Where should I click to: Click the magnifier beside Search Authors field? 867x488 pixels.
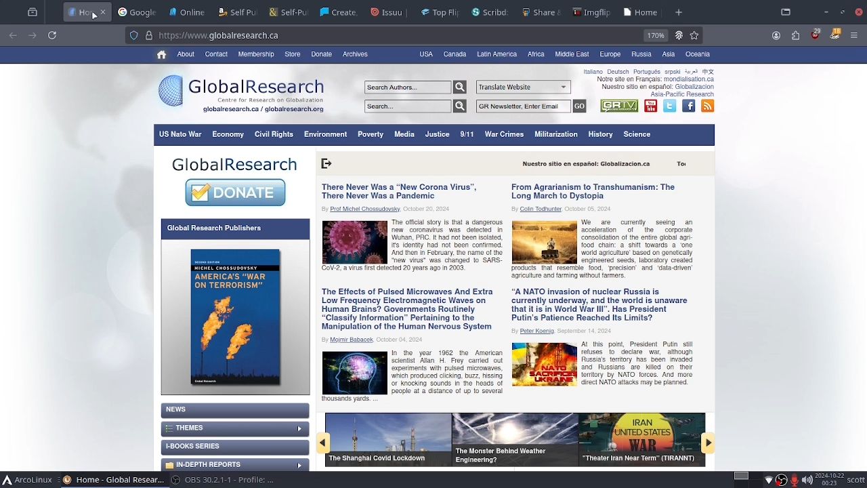[459, 87]
